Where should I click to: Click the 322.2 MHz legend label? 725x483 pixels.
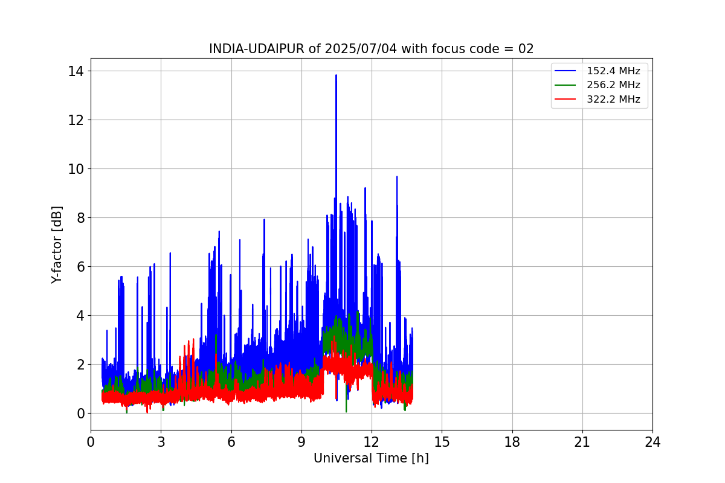pyautogui.click(x=613, y=99)
